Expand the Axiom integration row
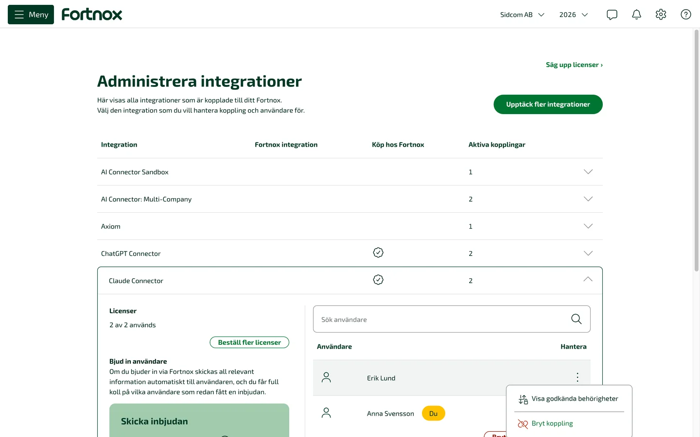The image size is (700, 437). tap(588, 226)
